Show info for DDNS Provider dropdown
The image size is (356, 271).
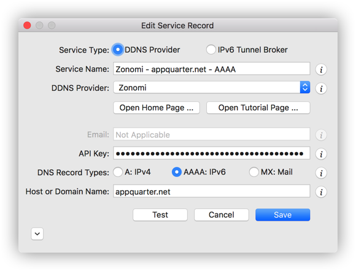pos(321,88)
